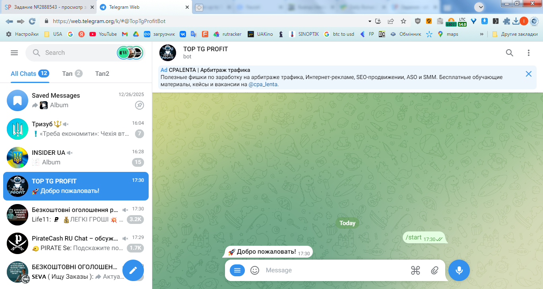This screenshot has height=289, width=543.
Task: Toggle the bot keyboard command icon
Action: point(415,270)
